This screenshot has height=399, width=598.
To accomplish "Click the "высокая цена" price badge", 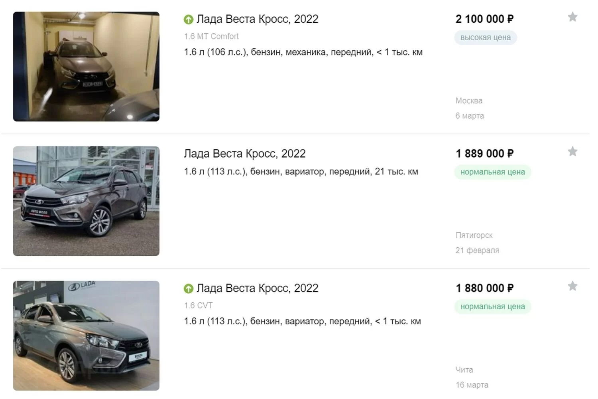I will [x=485, y=38].
